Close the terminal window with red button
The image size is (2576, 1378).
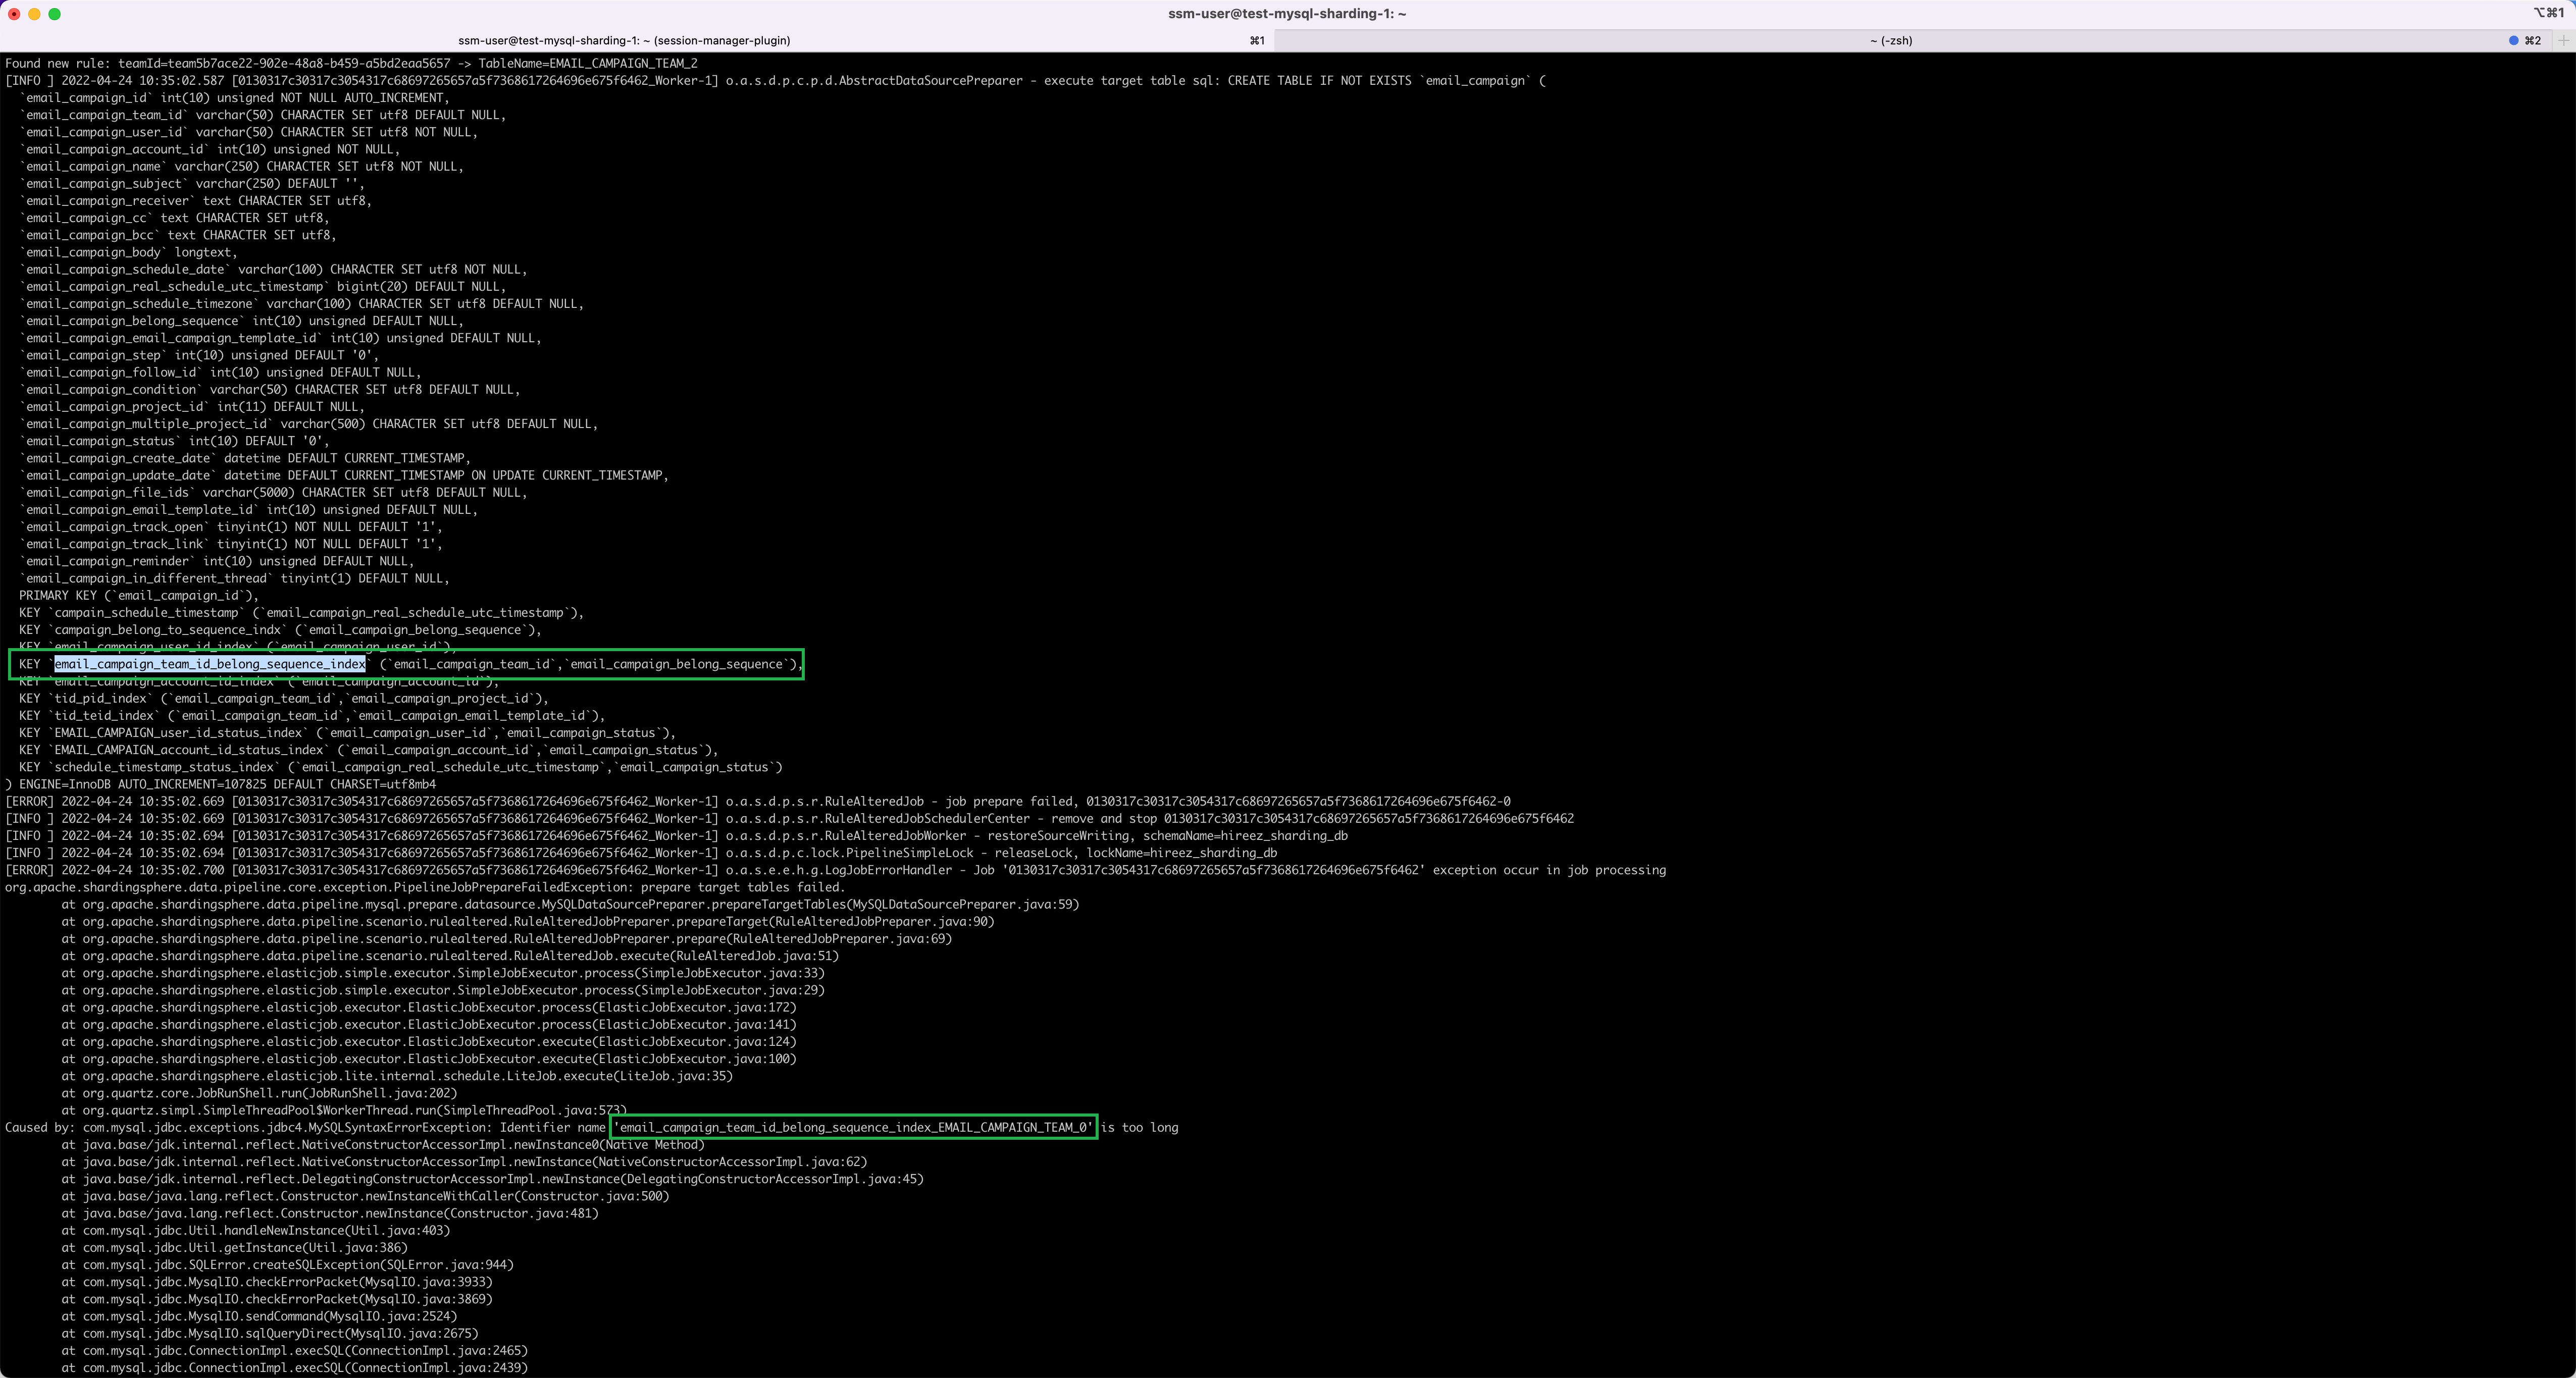click(x=14, y=14)
